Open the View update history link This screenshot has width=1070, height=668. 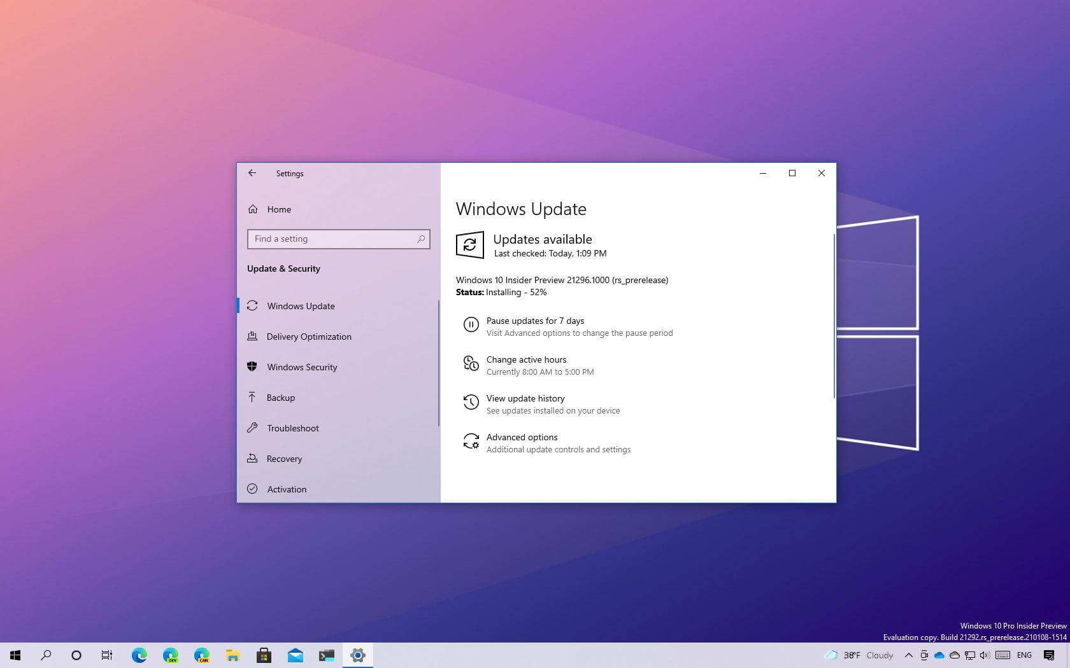point(525,398)
